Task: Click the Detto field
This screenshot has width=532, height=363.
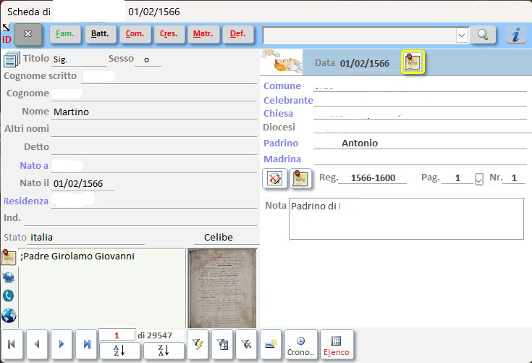Action: coord(154,147)
